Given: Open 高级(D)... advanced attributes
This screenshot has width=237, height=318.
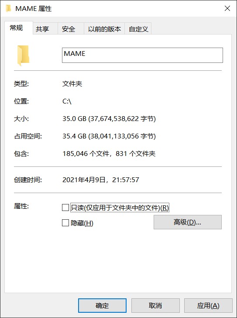Looking at the screenshot, I should (x=188, y=222).
